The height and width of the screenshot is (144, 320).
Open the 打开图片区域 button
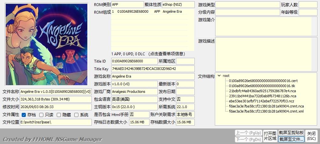click(x=270, y=136)
